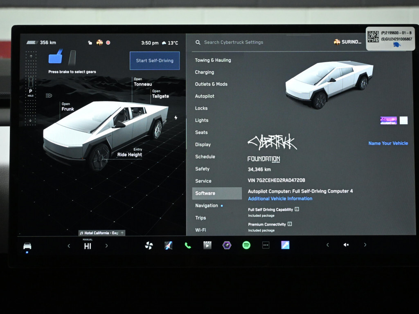Open the Spotify app
The image size is (419, 314).
[x=246, y=245]
